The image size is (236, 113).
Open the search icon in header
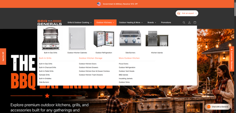[x=184, y=22]
